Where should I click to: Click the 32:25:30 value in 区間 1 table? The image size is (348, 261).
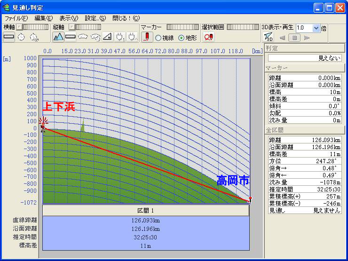[x=145, y=237]
